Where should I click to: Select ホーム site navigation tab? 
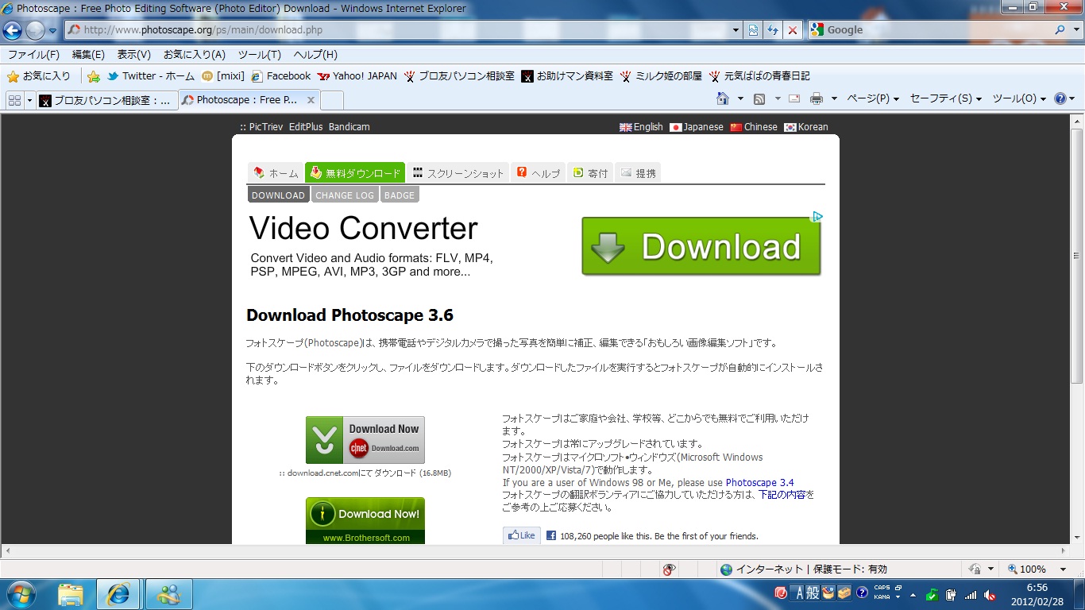[276, 172]
